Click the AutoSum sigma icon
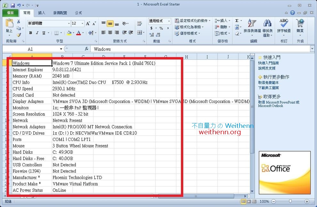The image size is (317, 207). 237,21
